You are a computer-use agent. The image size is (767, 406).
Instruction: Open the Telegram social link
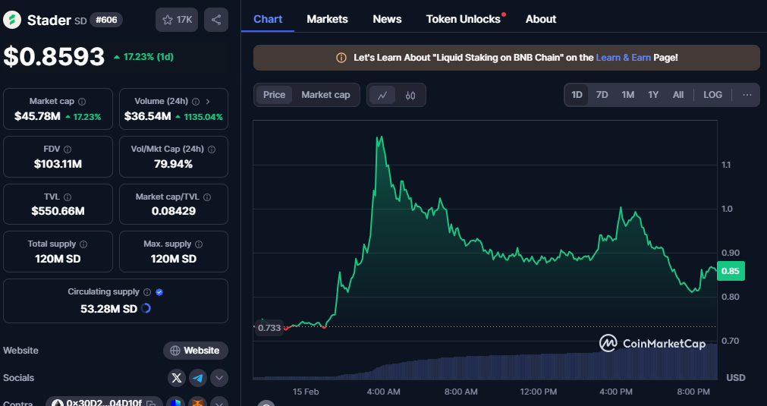click(197, 378)
